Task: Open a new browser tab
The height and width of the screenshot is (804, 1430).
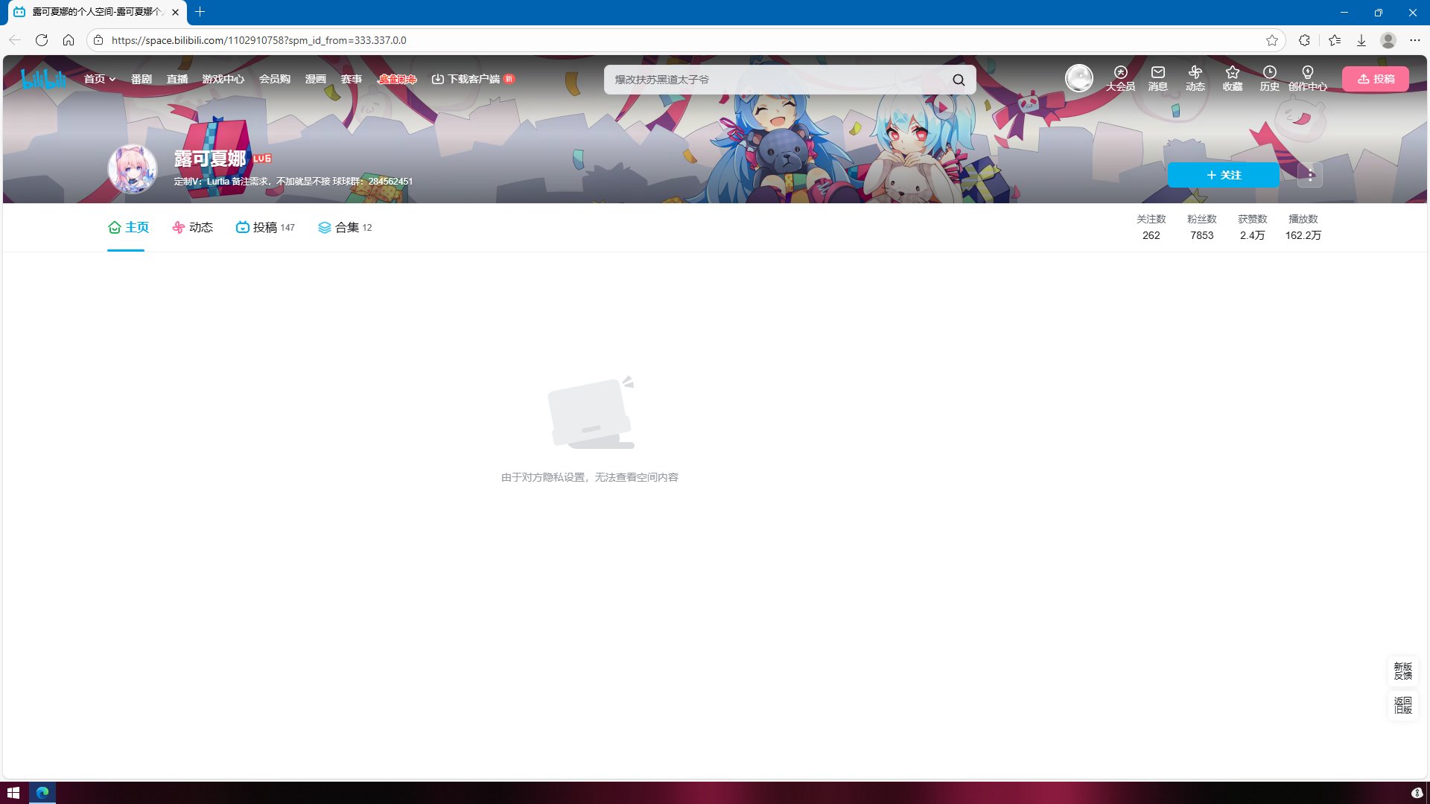Action: point(200,12)
